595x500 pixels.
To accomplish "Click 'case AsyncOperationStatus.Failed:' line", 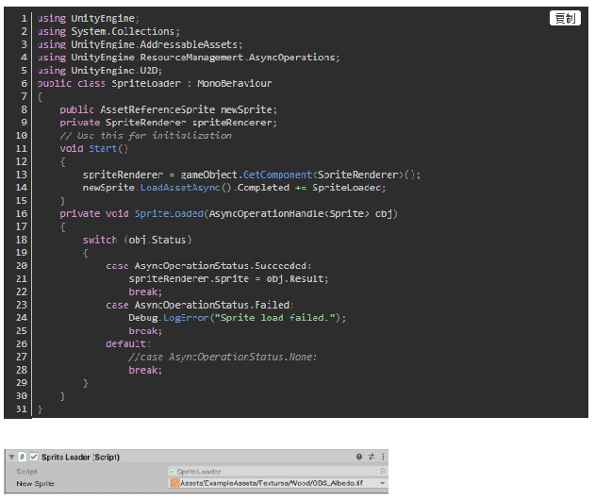I will [x=200, y=305].
